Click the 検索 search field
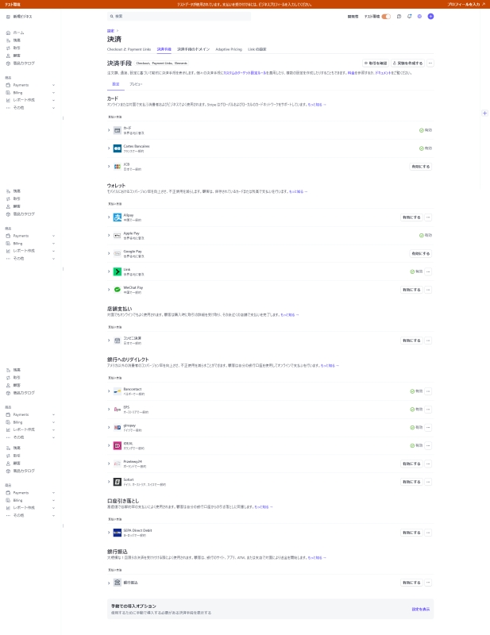The height and width of the screenshot is (635, 490). coord(179,17)
